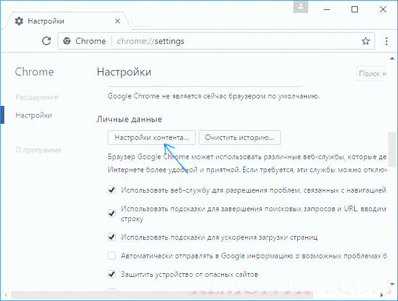
Task: Close the Chrome window
Action: coord(383,9)
